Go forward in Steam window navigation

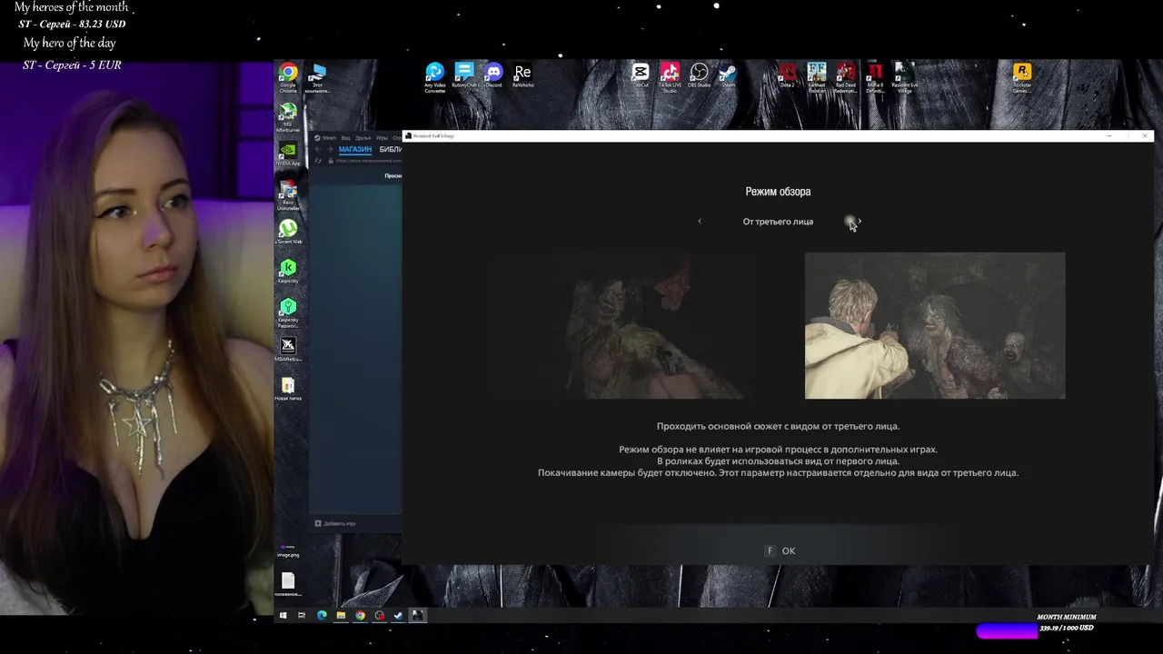[x=329, y=149]
